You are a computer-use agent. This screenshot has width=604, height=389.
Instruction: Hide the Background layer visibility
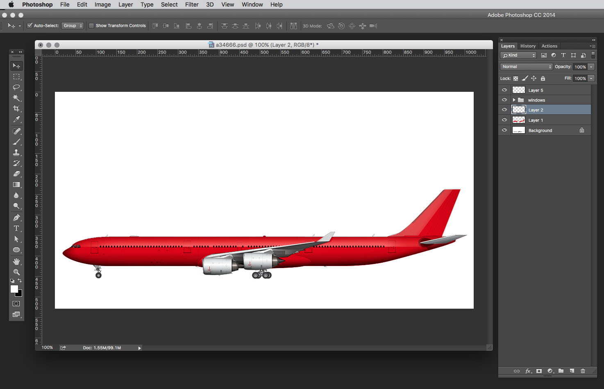(x=504, y=130)
